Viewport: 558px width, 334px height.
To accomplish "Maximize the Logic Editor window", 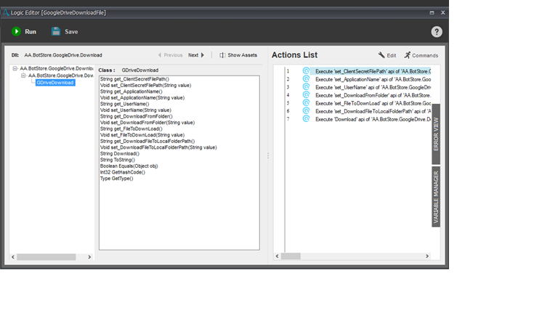I will pyautogui.click(x=432, y=12).
